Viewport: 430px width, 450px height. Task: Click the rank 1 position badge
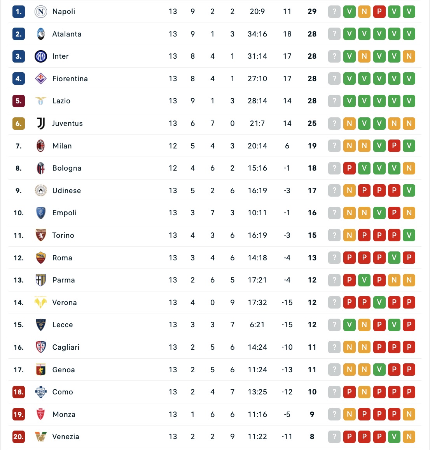pyautogui.click(x=19, y=12)
